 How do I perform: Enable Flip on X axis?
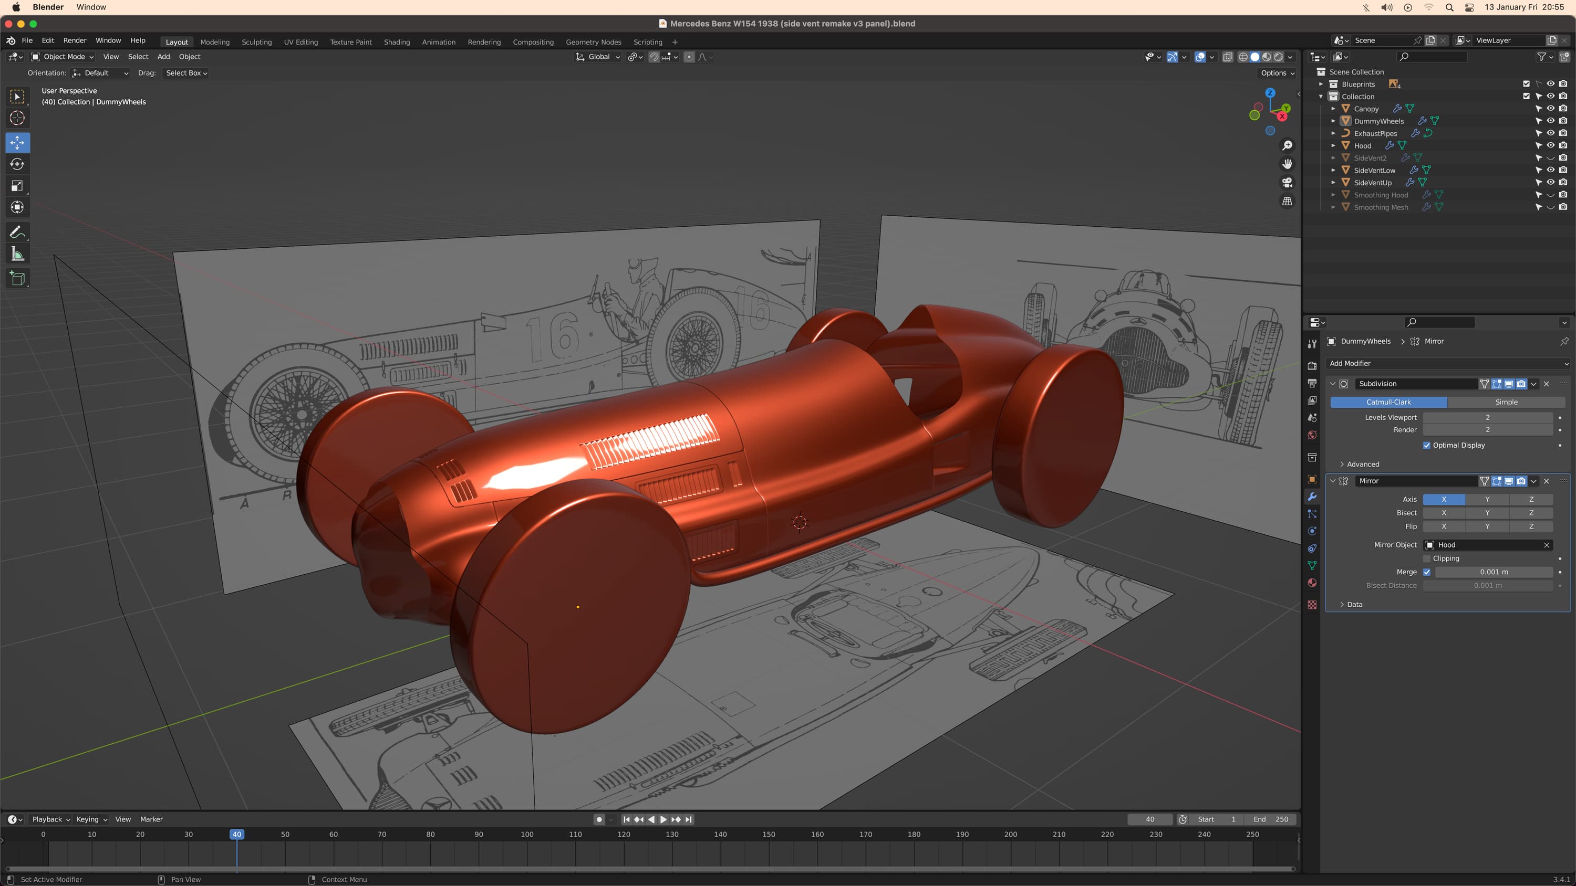coord(1444,526)
